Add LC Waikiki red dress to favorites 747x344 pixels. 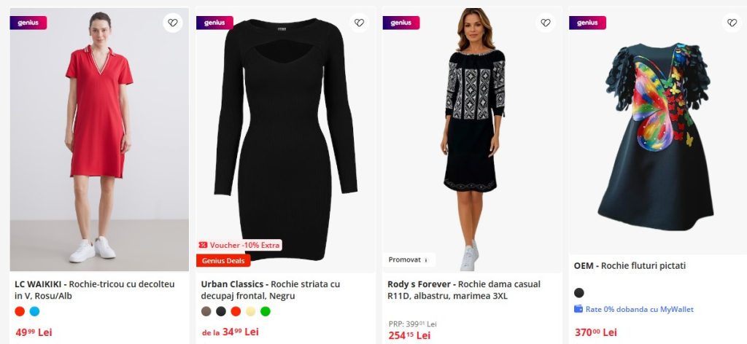(x=172, y=23)
